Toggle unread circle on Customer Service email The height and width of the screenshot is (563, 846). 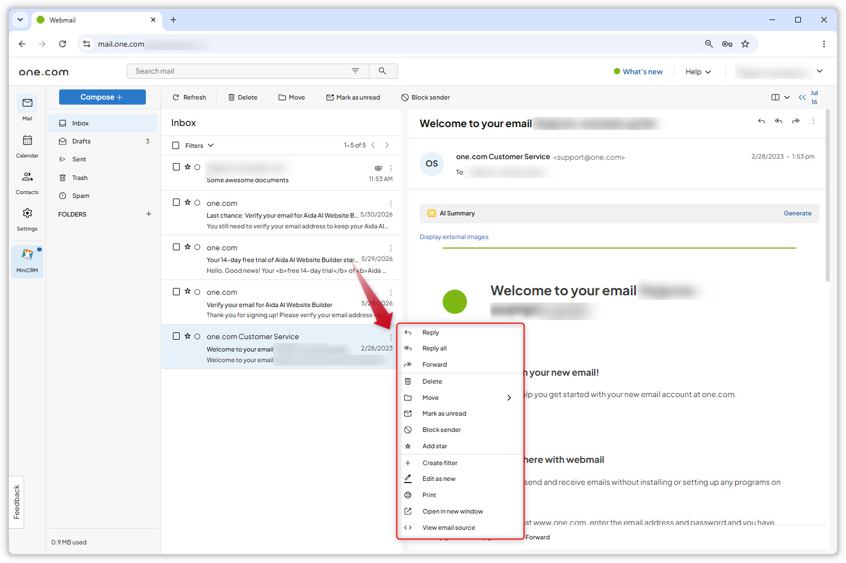(197, 336)
